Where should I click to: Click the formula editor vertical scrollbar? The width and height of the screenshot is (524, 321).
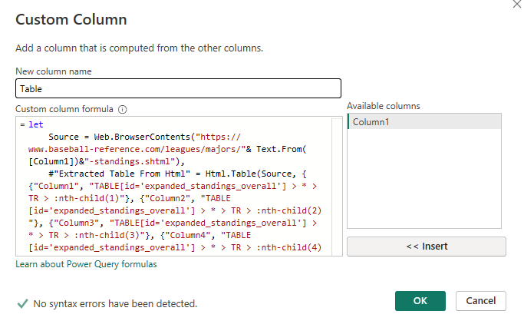tap(337, 184)
